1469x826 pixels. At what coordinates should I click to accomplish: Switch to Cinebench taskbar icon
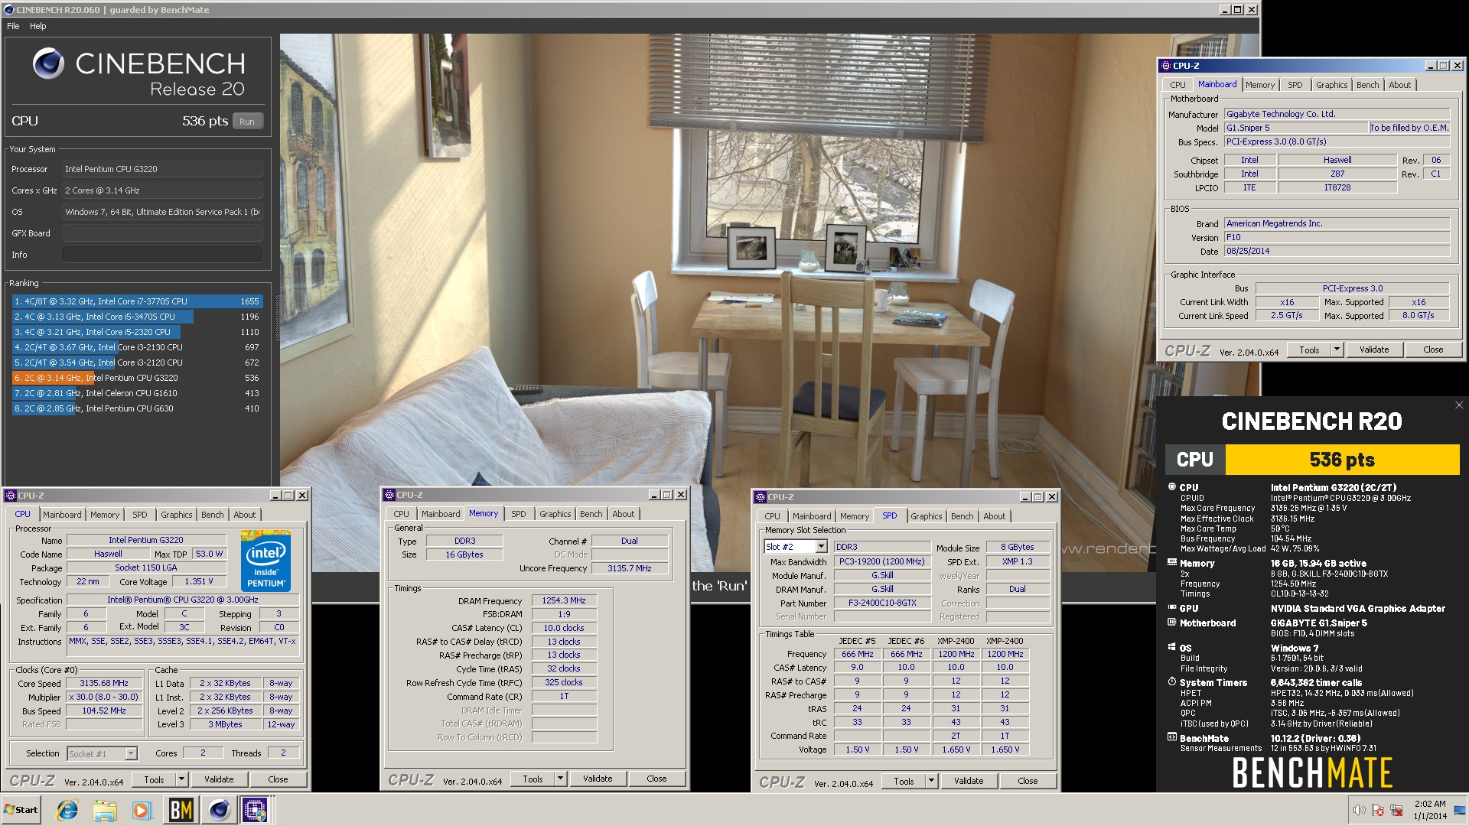219,810
